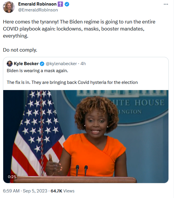Open the three-dot more options menu

point(166,4)
